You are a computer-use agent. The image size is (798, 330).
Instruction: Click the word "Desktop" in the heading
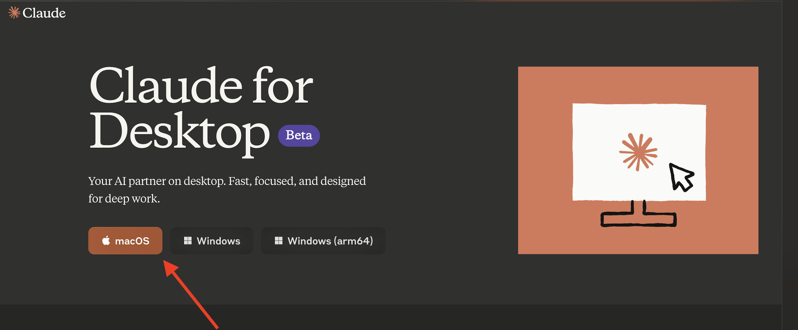[179, 132]
